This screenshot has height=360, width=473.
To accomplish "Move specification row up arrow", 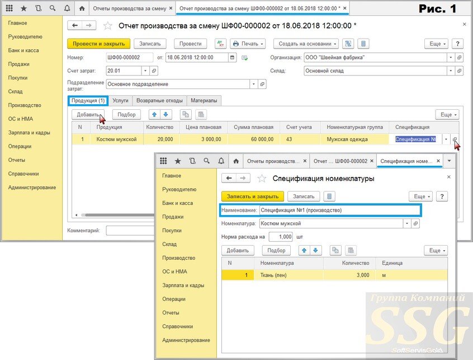I will click(304, 250).
